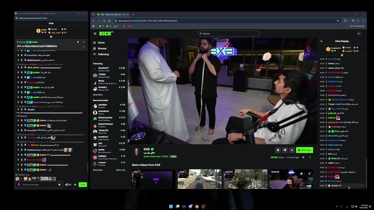The image size is (374, 210).
Task: Open Chrome extensions puzzle icon
Action: click(x=345, y=21)
